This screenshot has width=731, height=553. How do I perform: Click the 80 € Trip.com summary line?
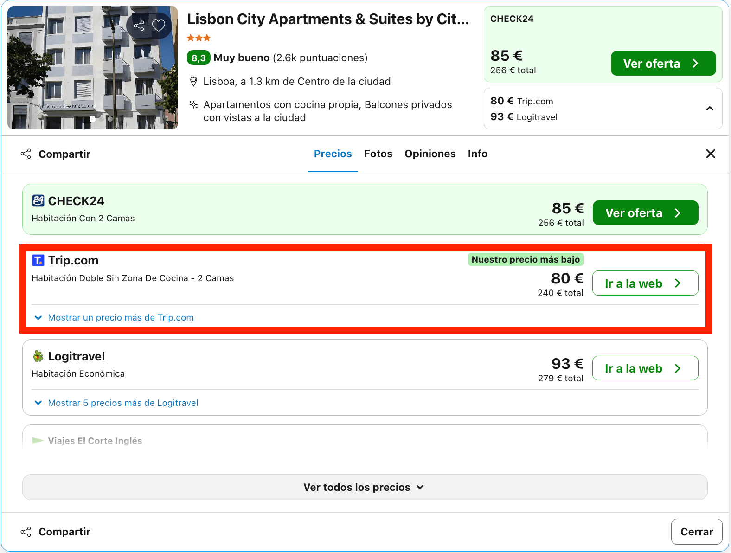(522, 101)
